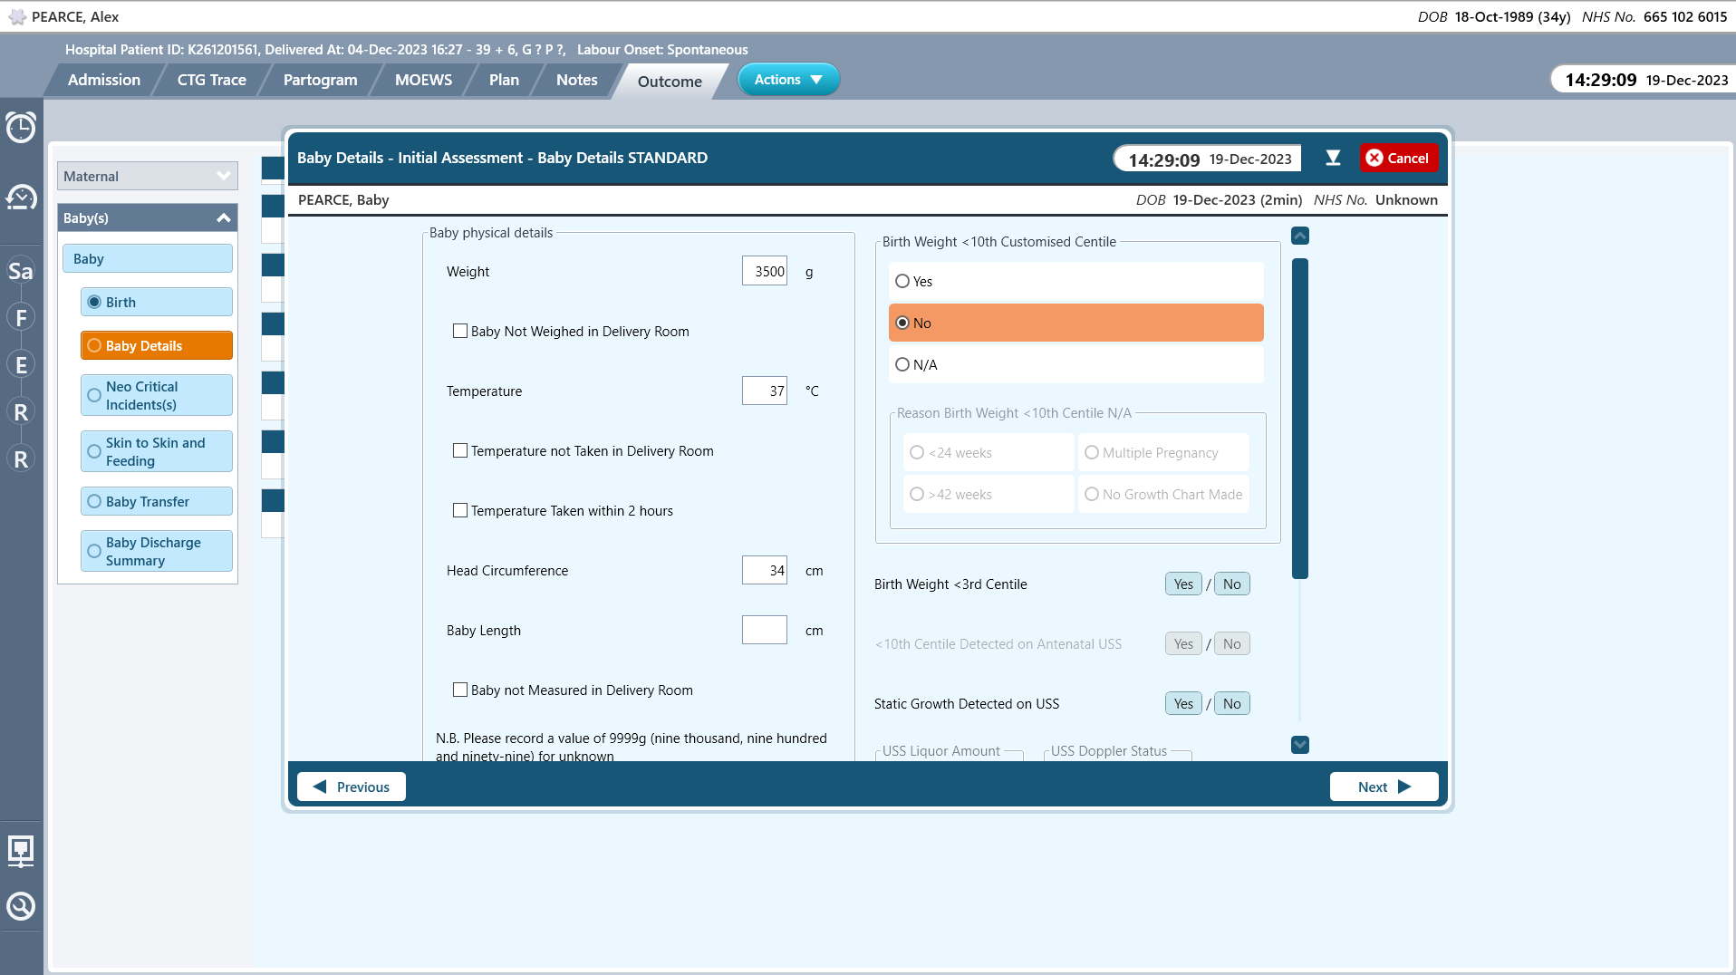Image resolution: width=1736 pixels, height=975 pixels.
Task: Click the lower R circle sidebar icon
Action: 21,459
